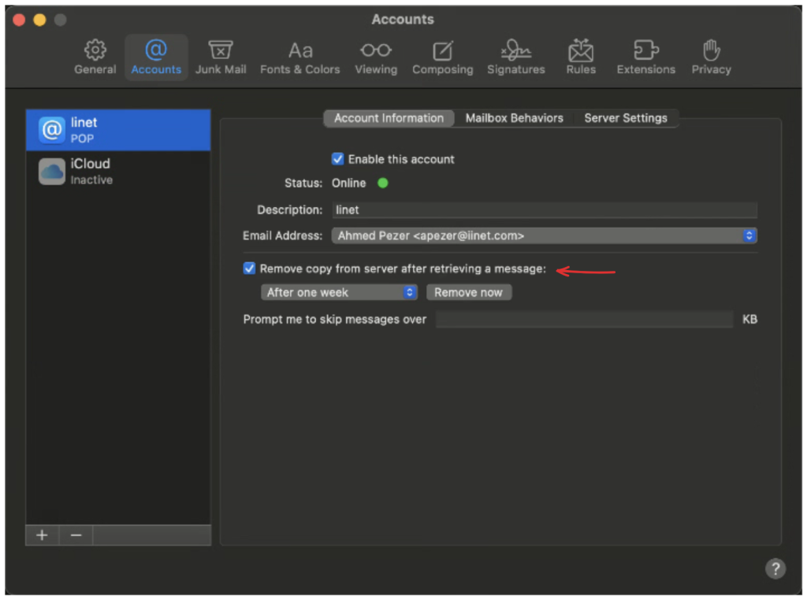The image size is (807, 600).
Task: Open the Privacy preferences pane
Action: [711, 57]
